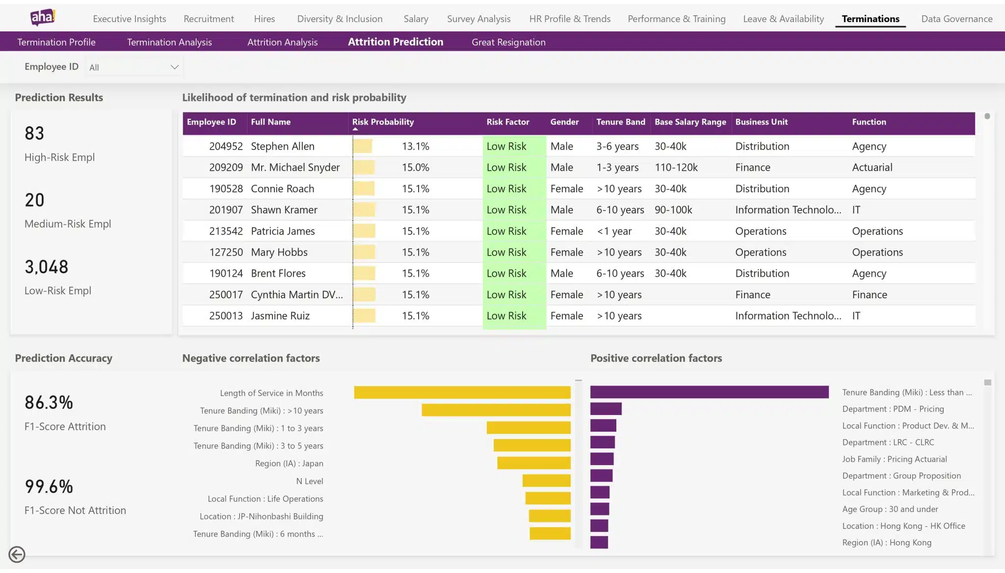Select Stephen Allen's row in the table
1005x573 pixels.
(x=283, y=146)
